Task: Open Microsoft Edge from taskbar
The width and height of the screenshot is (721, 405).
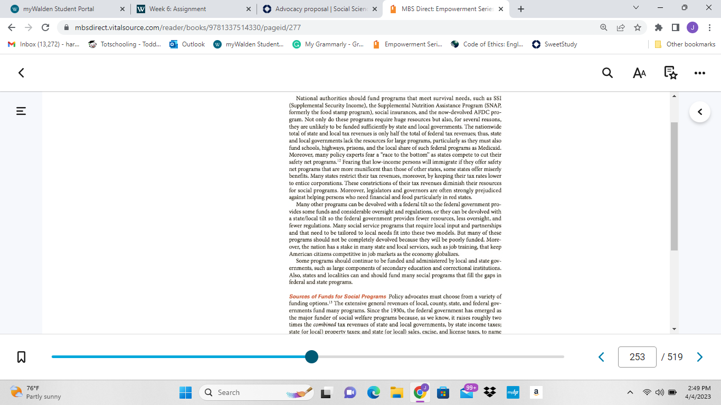Action: [374, 392]
